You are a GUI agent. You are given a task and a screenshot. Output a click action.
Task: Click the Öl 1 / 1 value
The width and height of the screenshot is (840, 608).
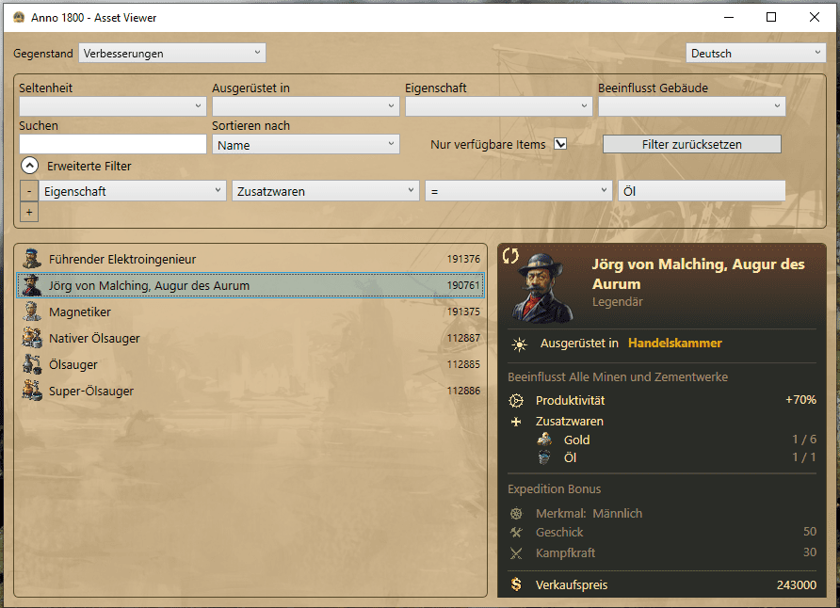(804, 457)
